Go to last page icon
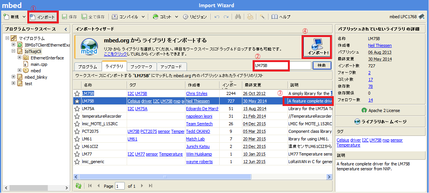 [x=150, y=186]
